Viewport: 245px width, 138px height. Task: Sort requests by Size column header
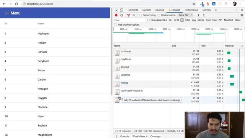[x=185, y=46]
